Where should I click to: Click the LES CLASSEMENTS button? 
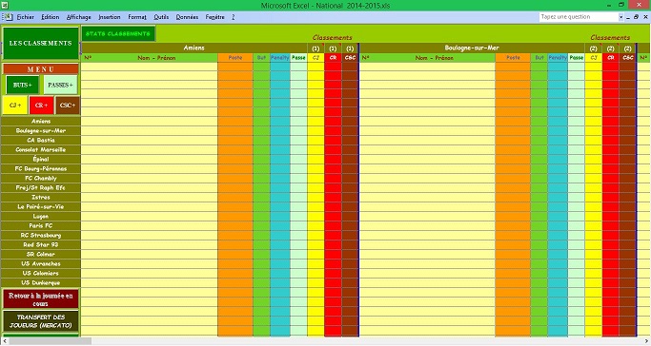[40, 43]
